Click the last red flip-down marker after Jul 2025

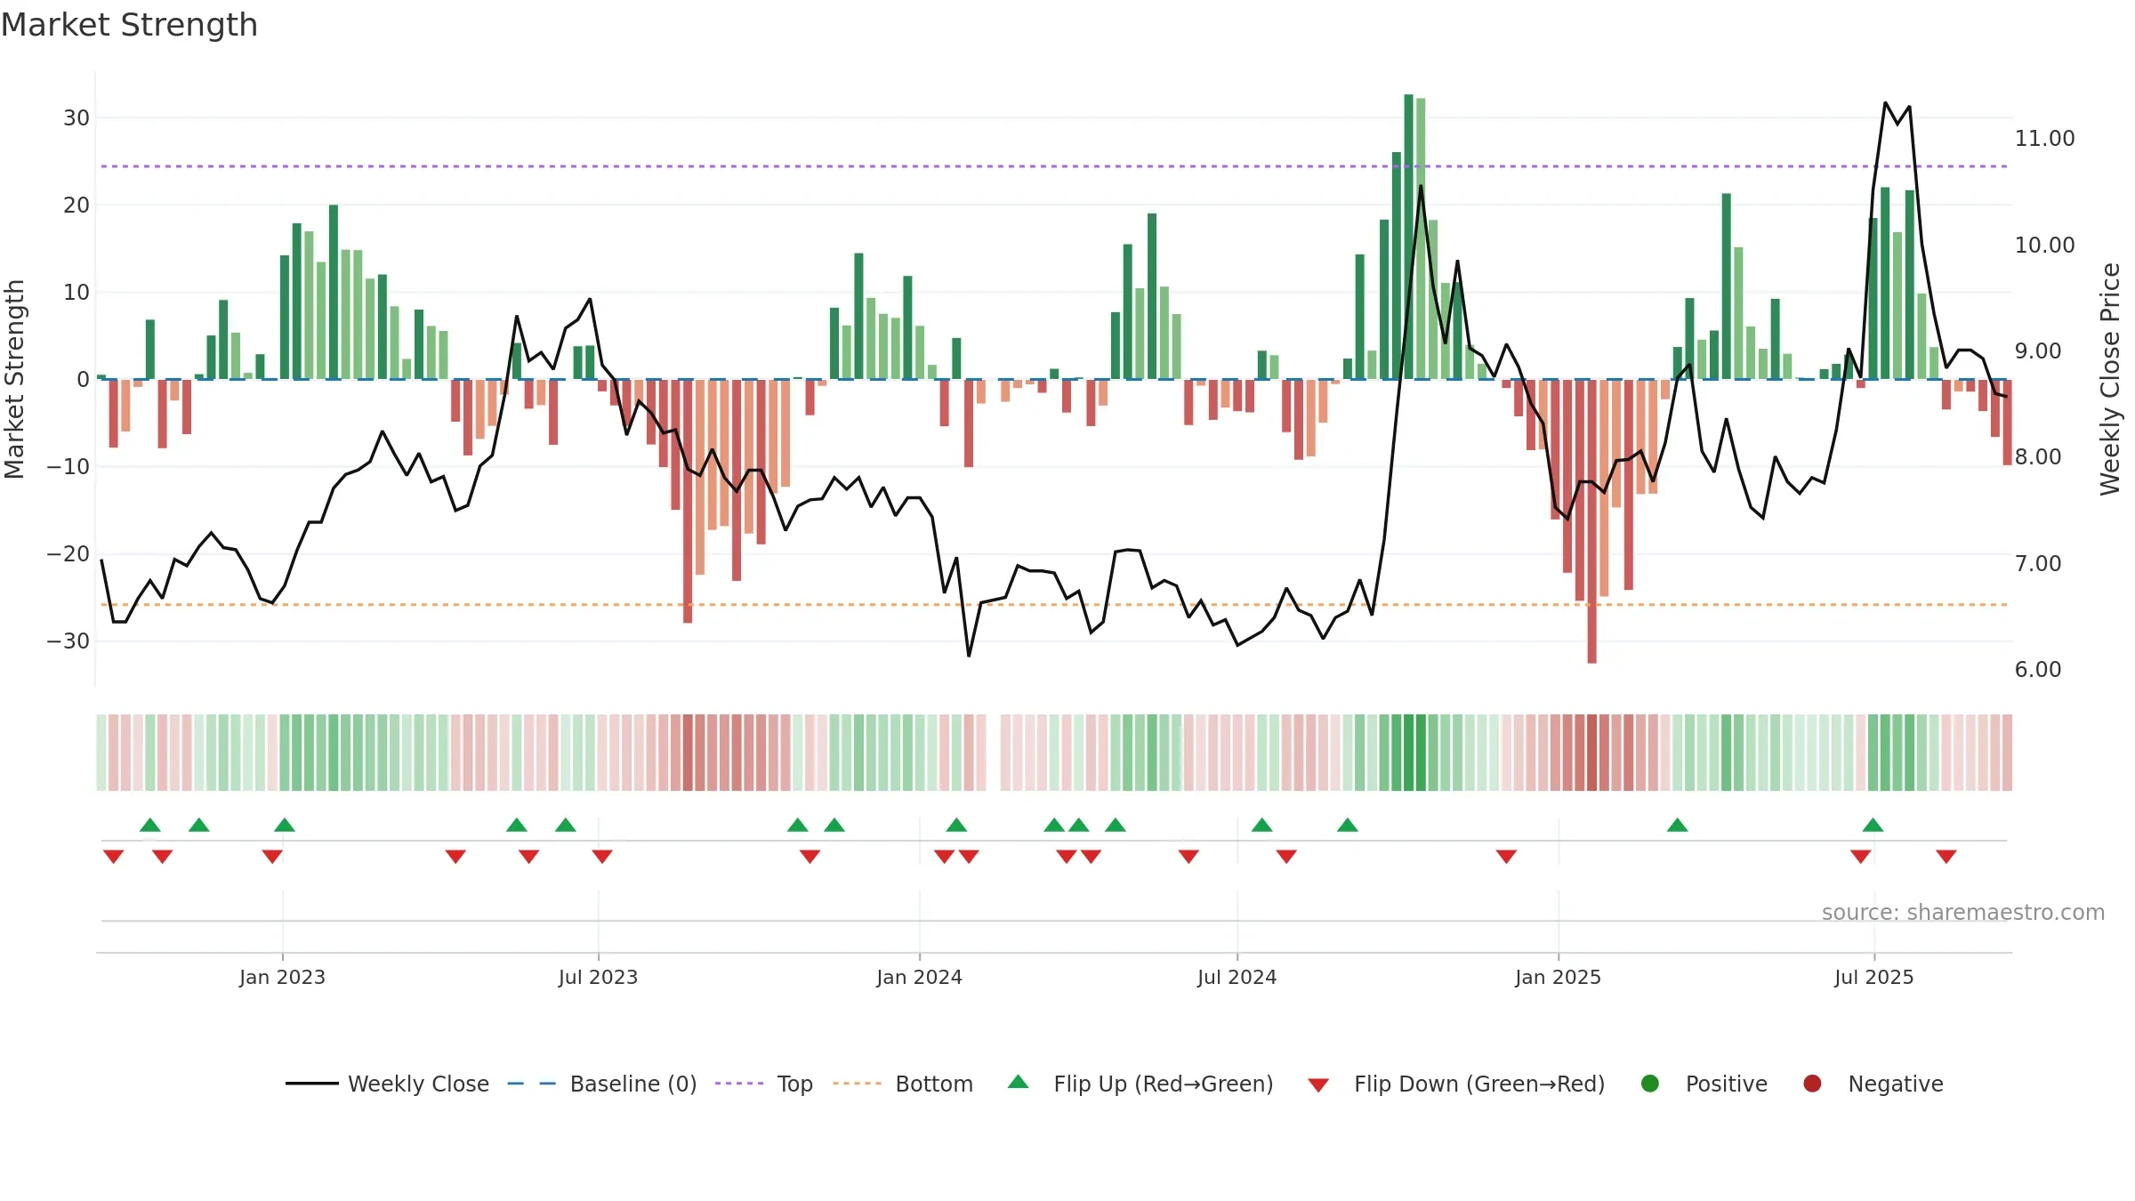[1946, 857]
